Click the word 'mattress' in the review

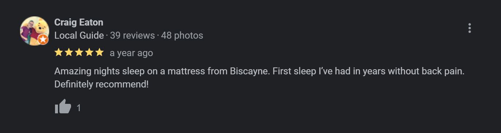[x=186, y=71]
